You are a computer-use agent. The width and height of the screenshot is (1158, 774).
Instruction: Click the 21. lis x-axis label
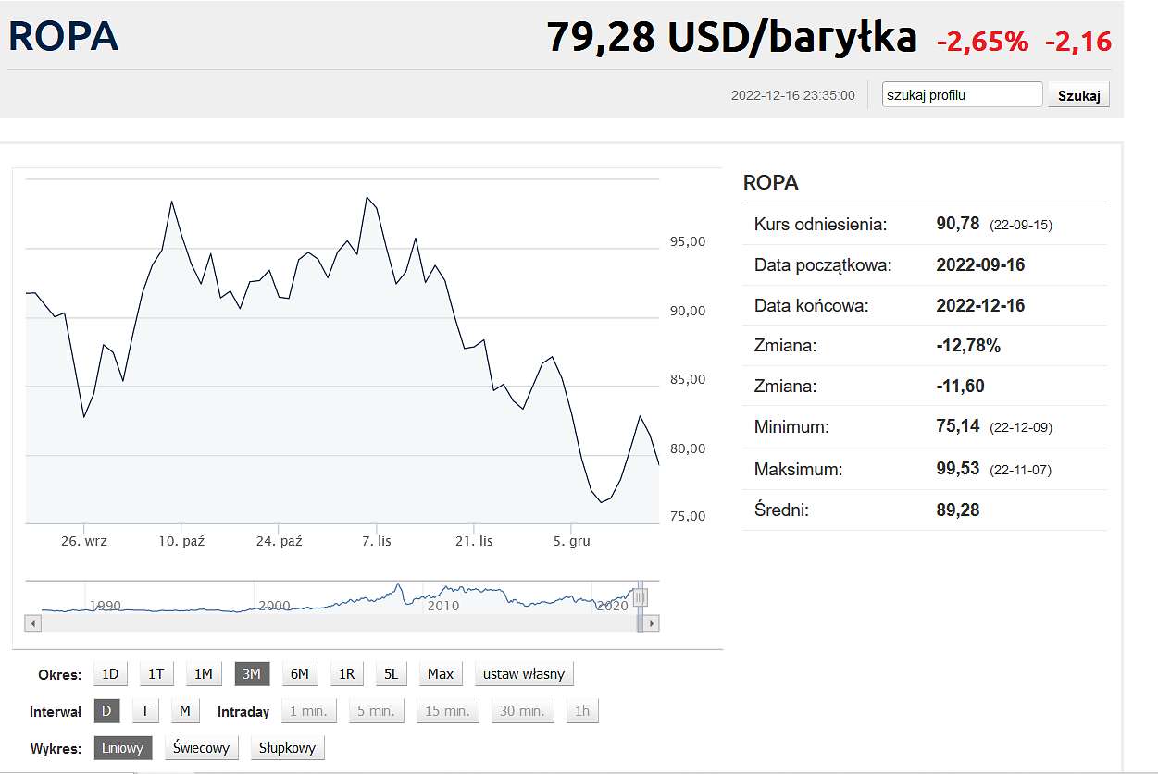pos(474,541)
